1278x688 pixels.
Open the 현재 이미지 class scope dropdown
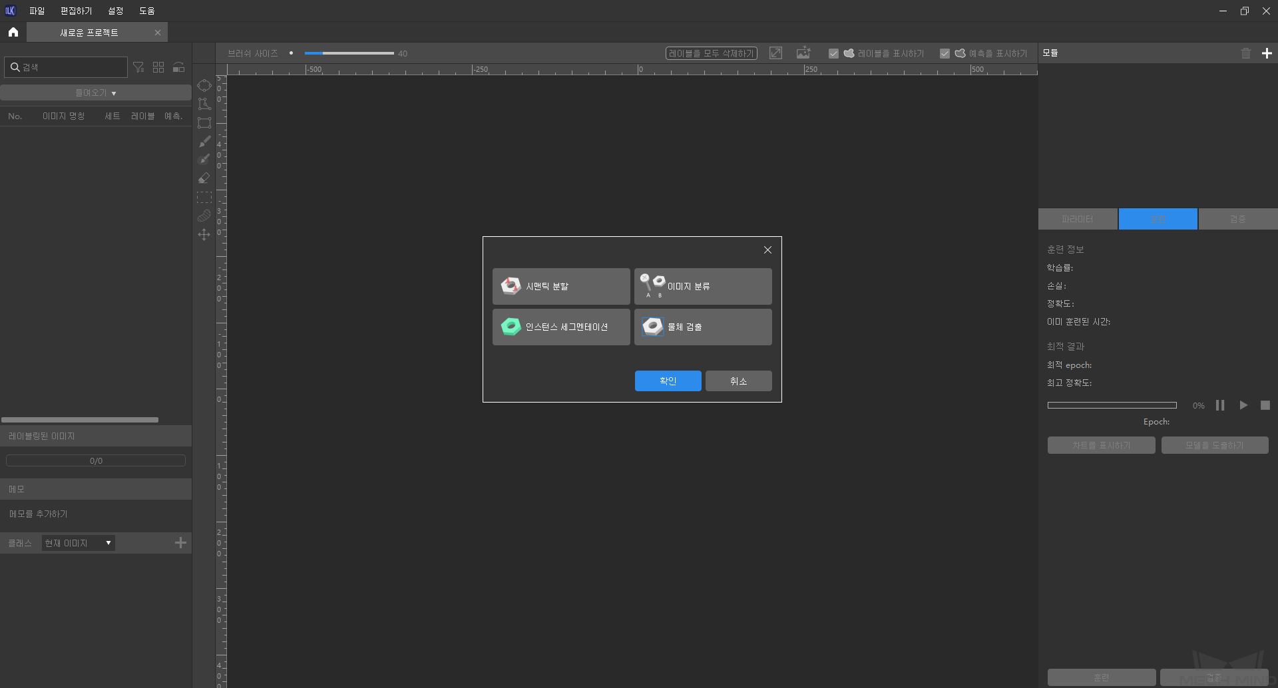[x=78, y=543]
